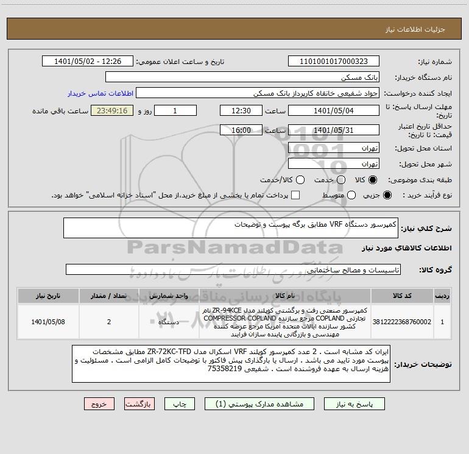
Task: Click the quantity cell showing 2
Action: (x=109, y=322)
